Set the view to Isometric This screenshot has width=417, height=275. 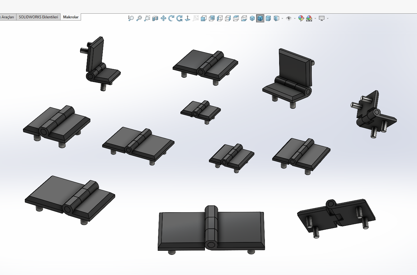(x=252, y=18)
